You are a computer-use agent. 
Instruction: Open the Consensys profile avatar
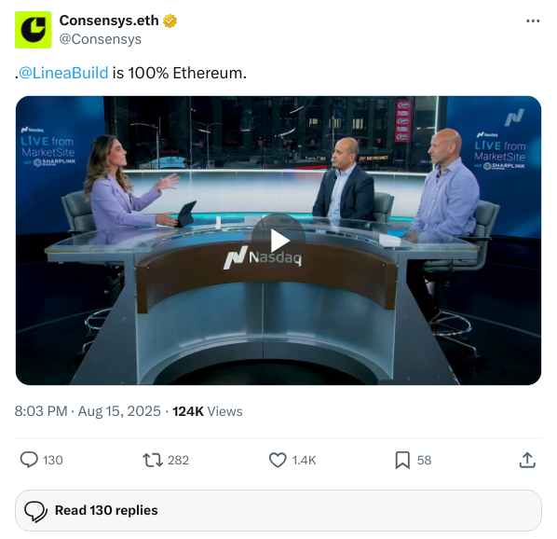tap(33, 30)
